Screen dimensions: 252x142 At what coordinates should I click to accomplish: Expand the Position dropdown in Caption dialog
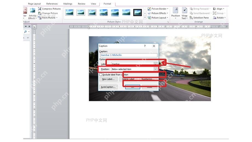point(155,69)
